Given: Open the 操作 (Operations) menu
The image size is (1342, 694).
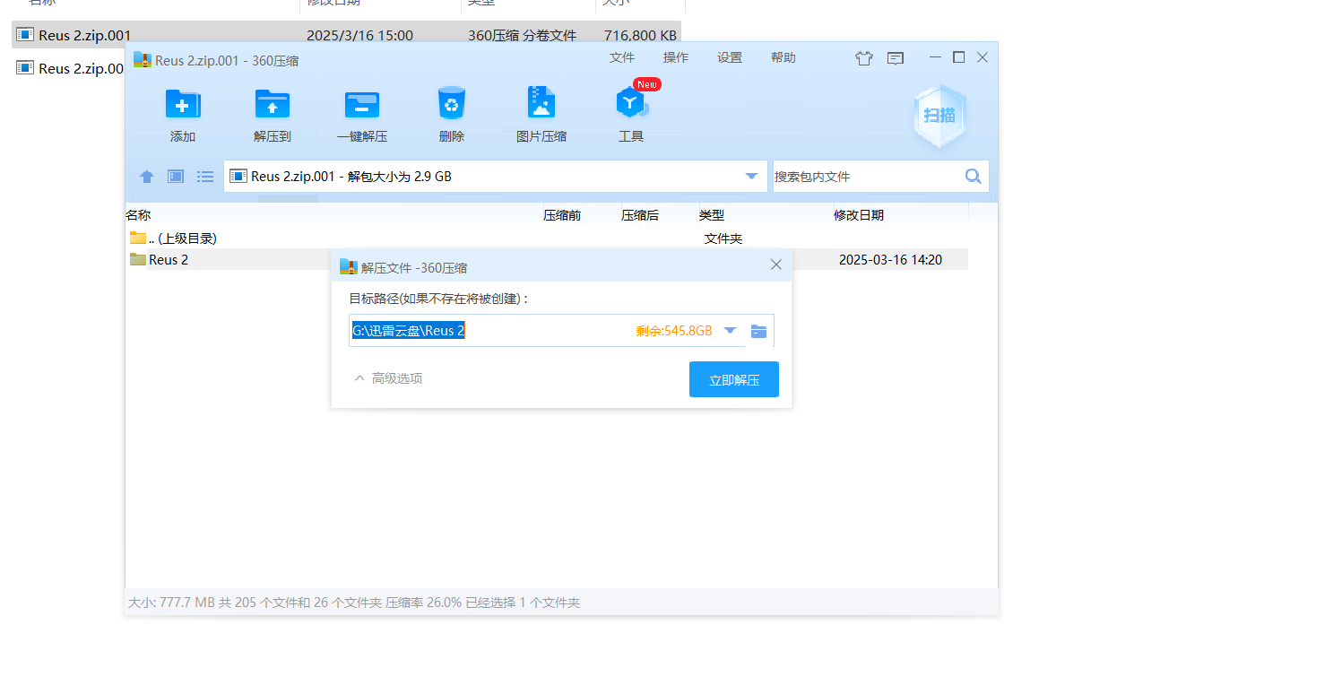Looking at the screenshot, I should click(675, 57).
